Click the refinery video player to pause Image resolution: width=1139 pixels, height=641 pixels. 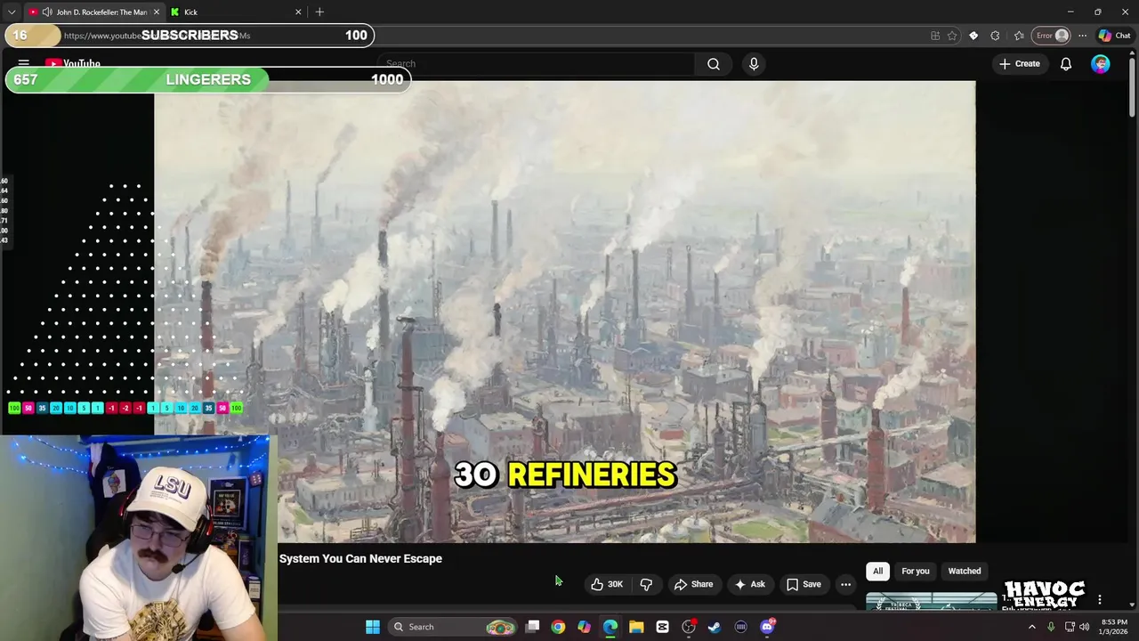point(564,312)
